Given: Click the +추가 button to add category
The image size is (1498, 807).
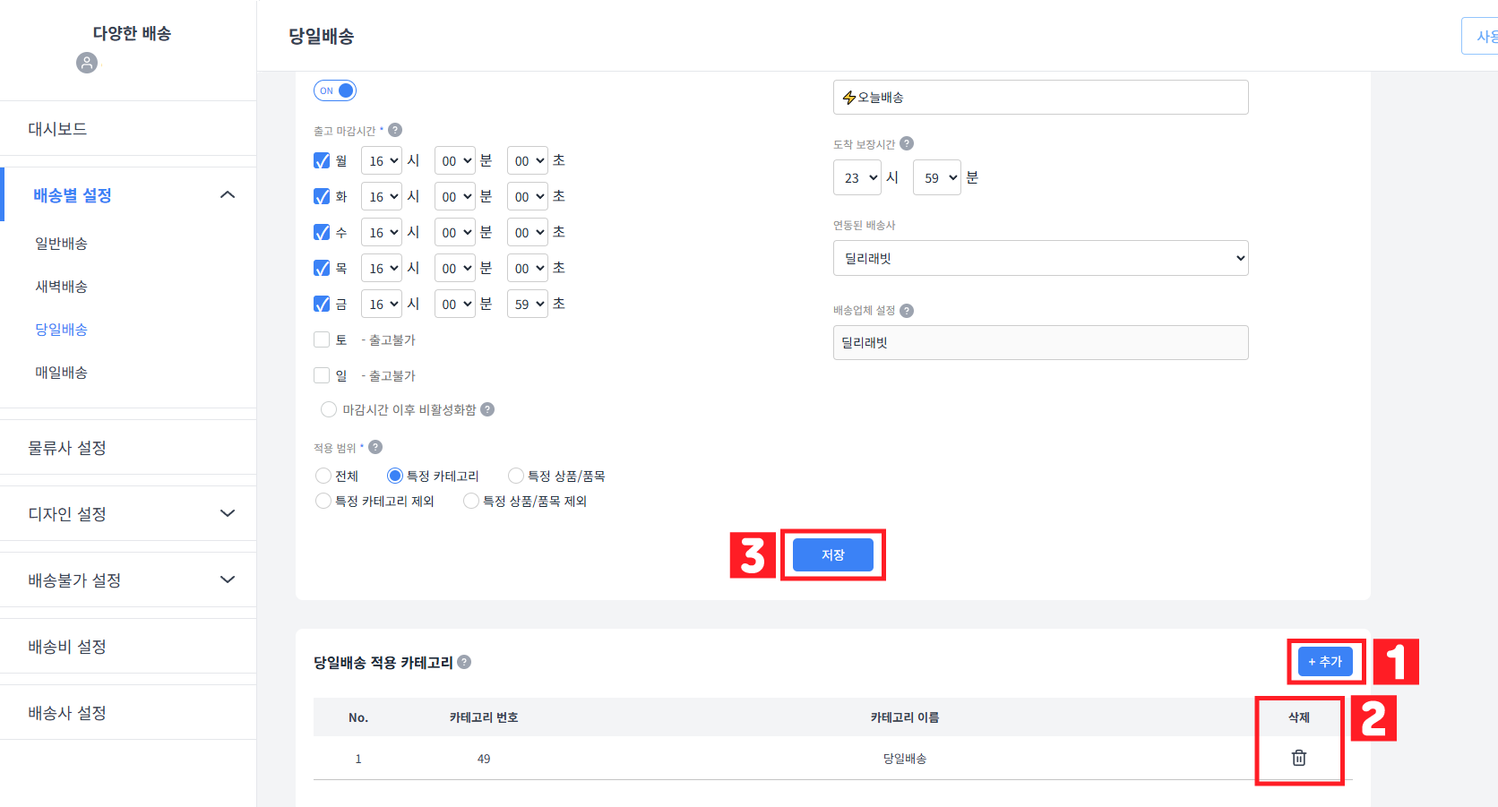Looking at the screenshot, I should 1325,662.
